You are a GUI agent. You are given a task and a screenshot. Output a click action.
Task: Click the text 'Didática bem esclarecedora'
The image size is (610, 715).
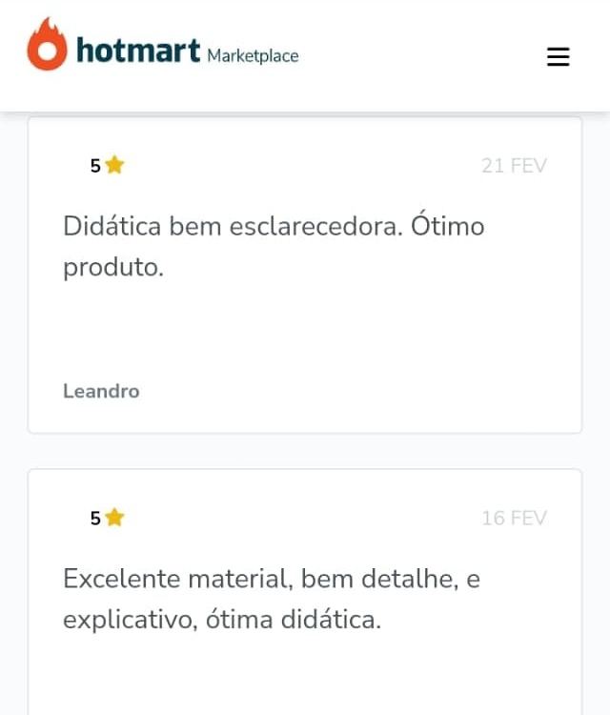pos(233,226)
